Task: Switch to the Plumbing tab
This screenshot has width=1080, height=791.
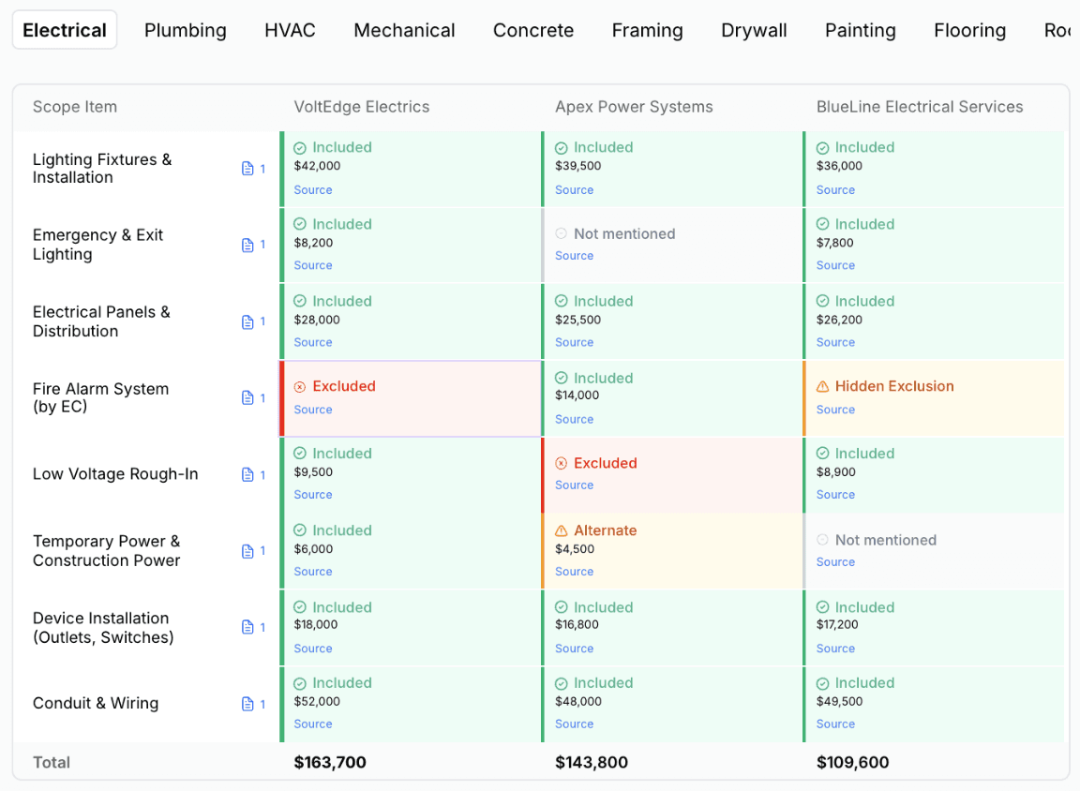Action: 186,30
